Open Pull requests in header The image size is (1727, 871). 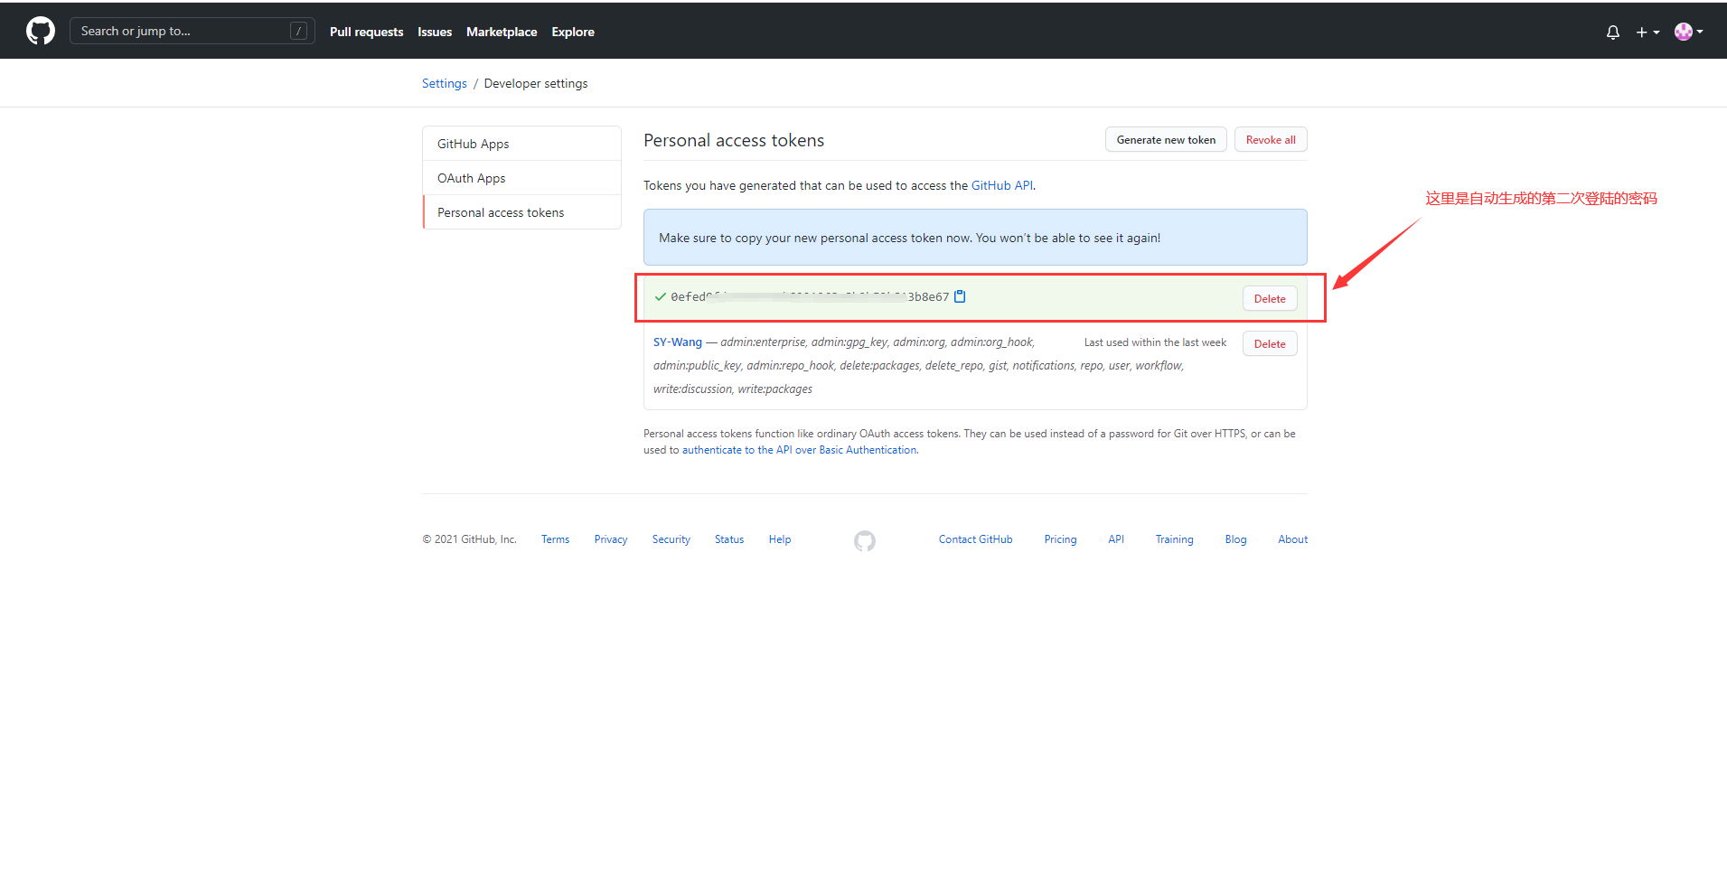(366, 32)
